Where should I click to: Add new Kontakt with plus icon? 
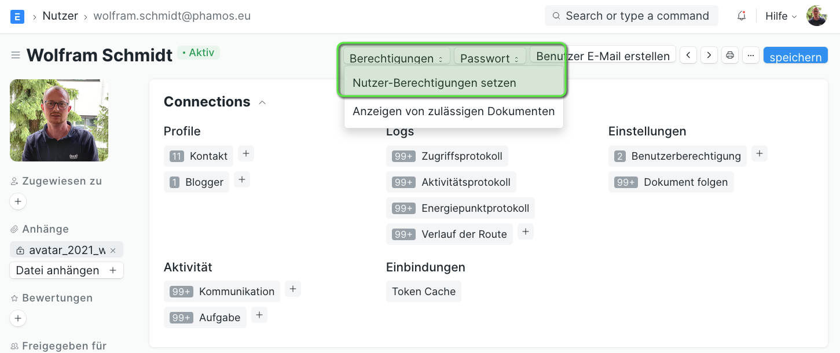[246, 153]
